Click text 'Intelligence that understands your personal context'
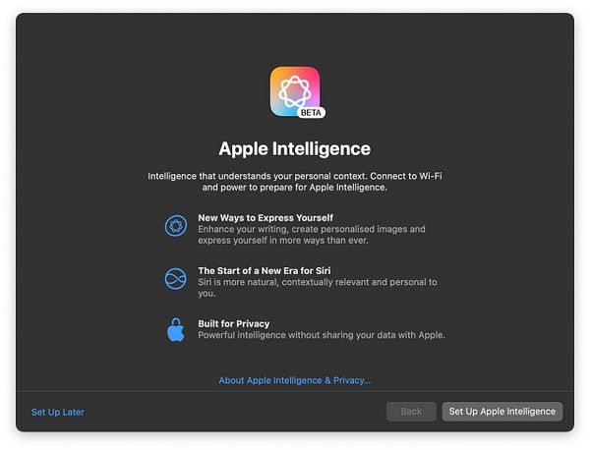 coord(258,176)
